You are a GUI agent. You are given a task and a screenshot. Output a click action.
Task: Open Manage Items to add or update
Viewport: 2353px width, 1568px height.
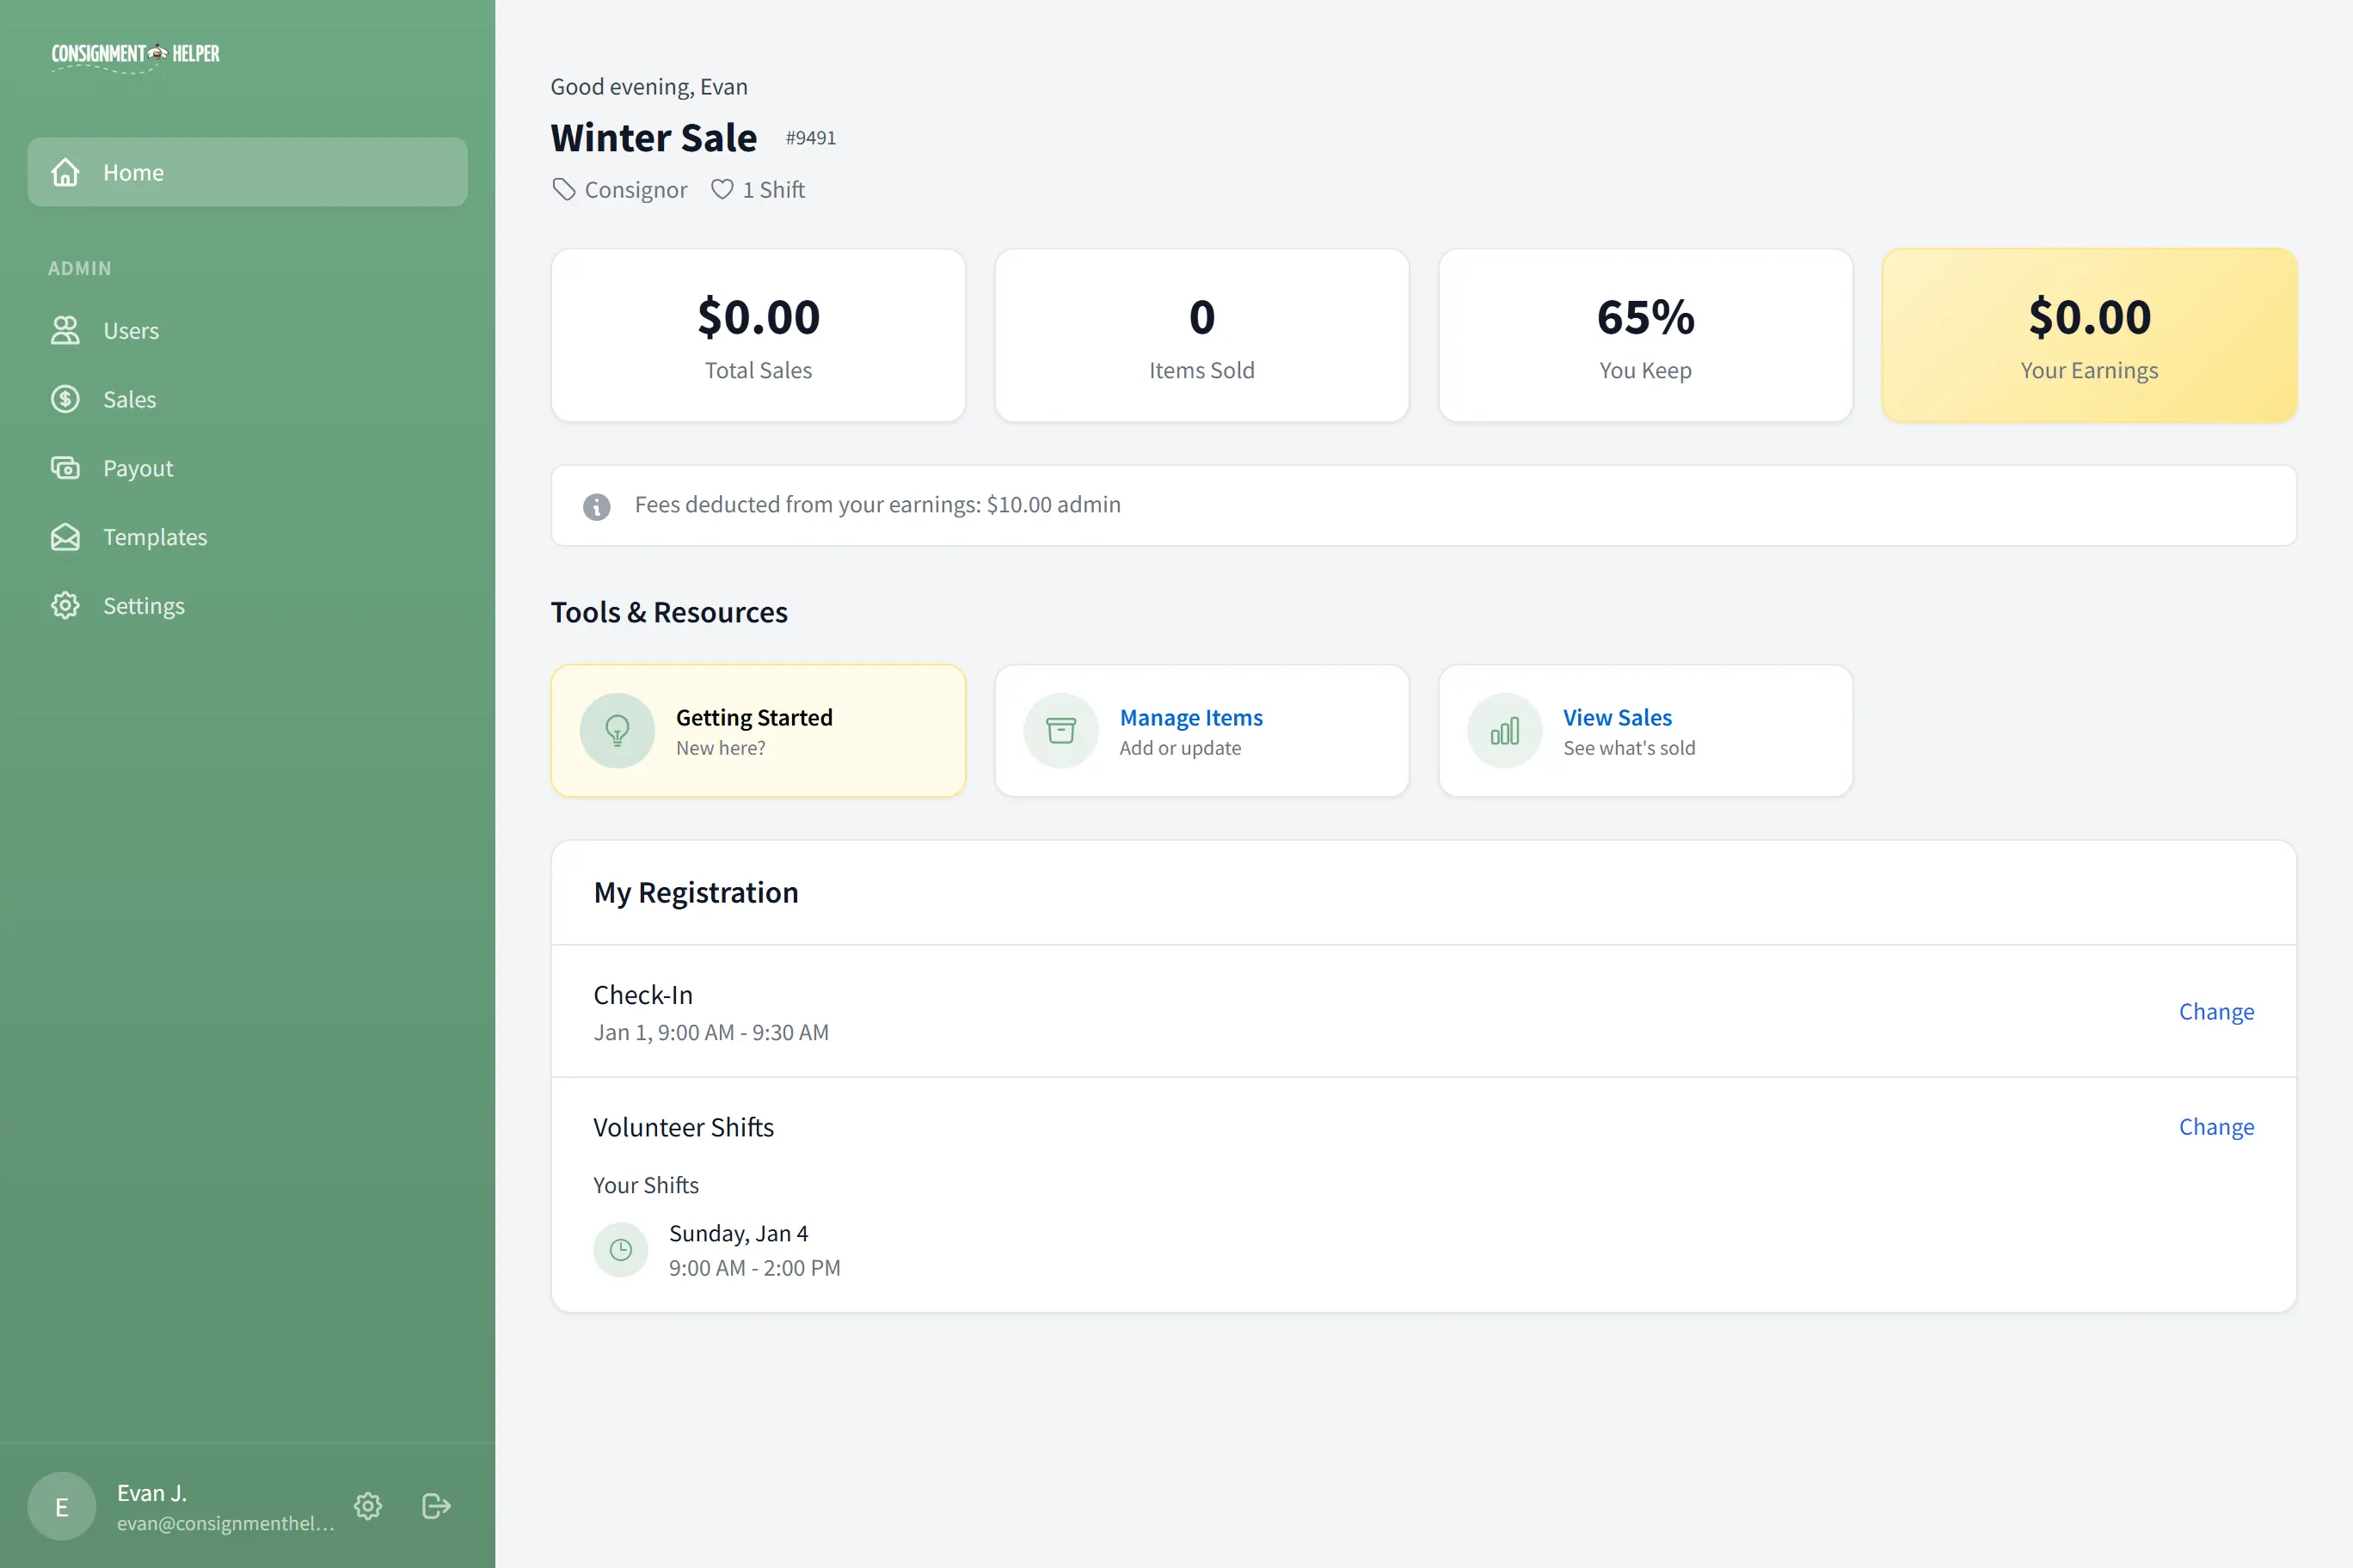click(1190, 717)
